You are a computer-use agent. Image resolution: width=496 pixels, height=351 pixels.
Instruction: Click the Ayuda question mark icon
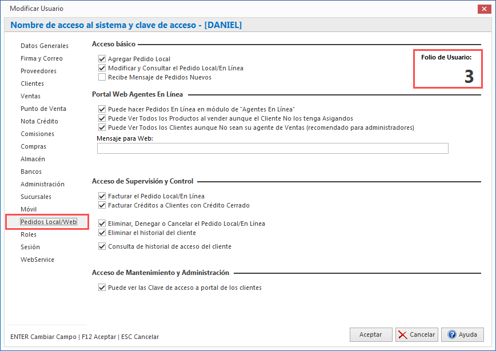coord(452,335)
